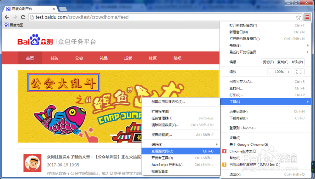Image resolution: width=315 pixels, height=179 pixels.
Task: Select 报告问题(R)... in submenu
Action: click(180, 135)
